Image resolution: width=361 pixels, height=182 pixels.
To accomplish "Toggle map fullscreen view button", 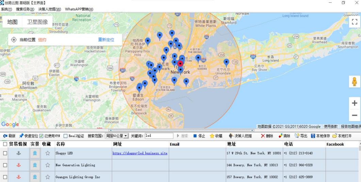I will tap(354, 22).
